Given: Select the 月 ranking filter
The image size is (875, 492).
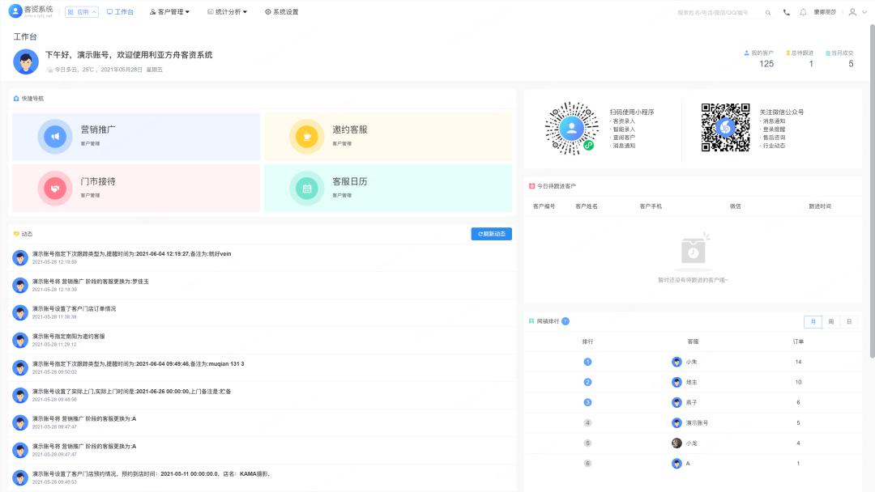Looking at the screenshot, I should (813, 321).
